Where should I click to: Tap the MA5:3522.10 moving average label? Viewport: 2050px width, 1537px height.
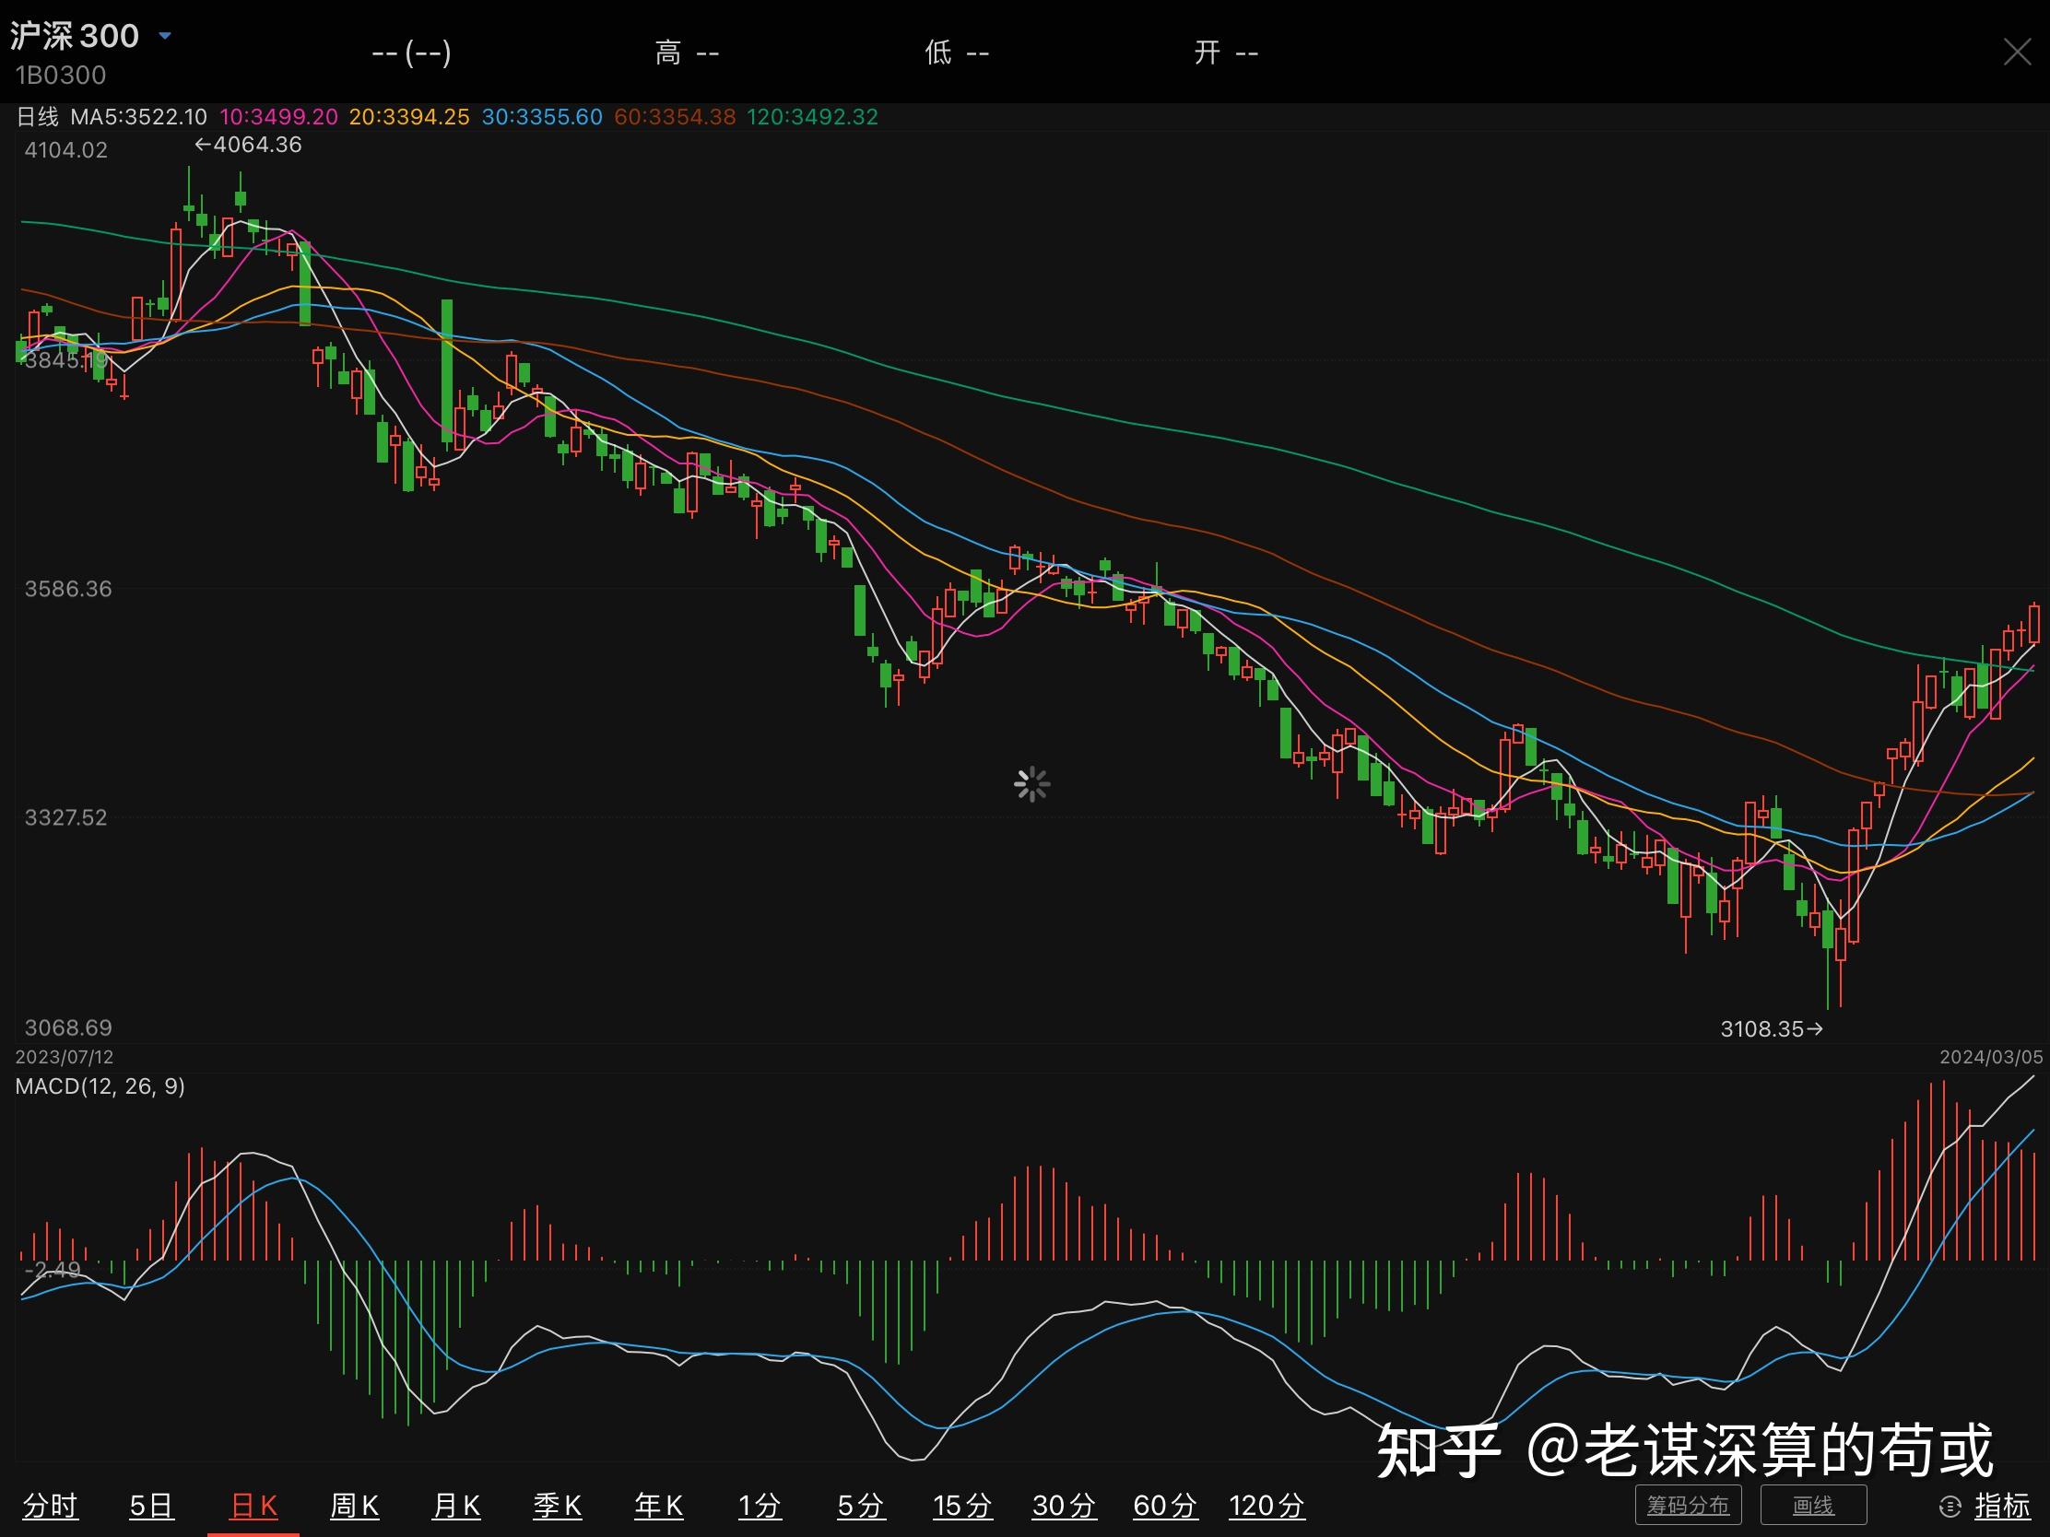coord(139,117)
